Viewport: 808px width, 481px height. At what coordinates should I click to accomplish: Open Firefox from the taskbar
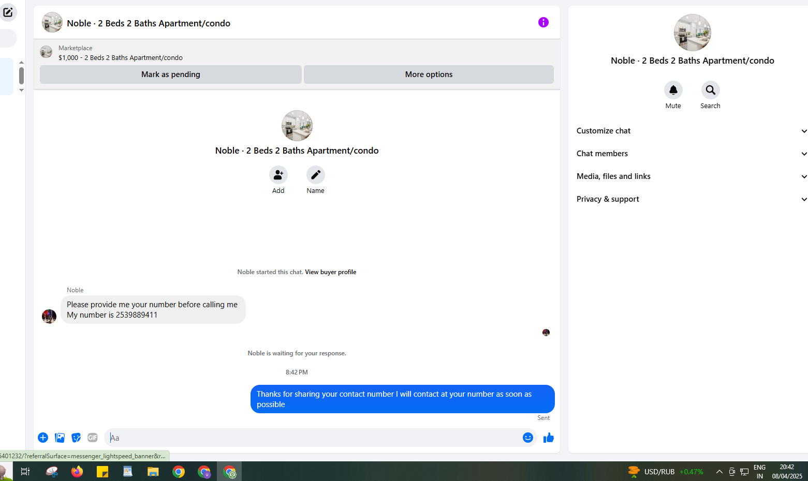tap(77, 471)
